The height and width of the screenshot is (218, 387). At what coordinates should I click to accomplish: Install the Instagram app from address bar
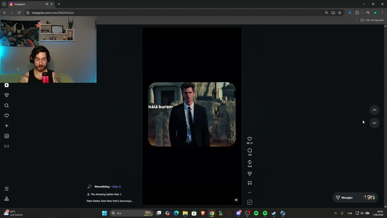click(x=333, y=13)
